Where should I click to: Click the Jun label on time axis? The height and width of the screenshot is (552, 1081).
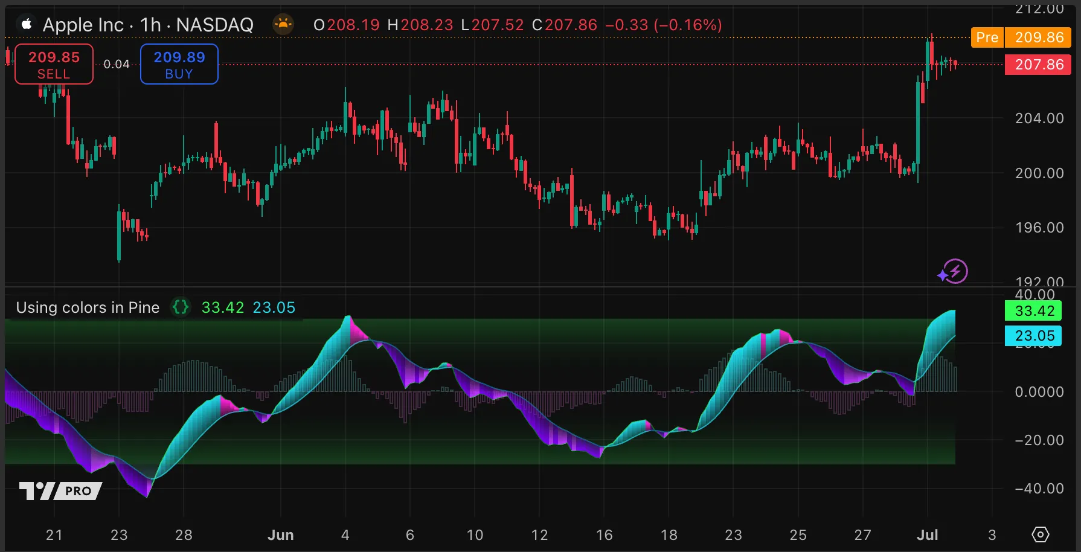(280, 535)
